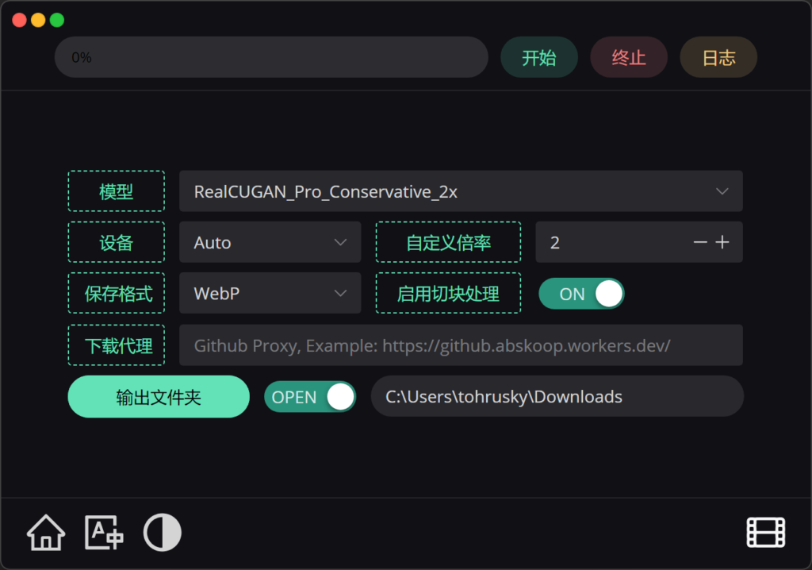Image resolution: width=812 pixels, height=570 pixels.
Task: Click the yellow minimize window button
Action: coord(38,21)
